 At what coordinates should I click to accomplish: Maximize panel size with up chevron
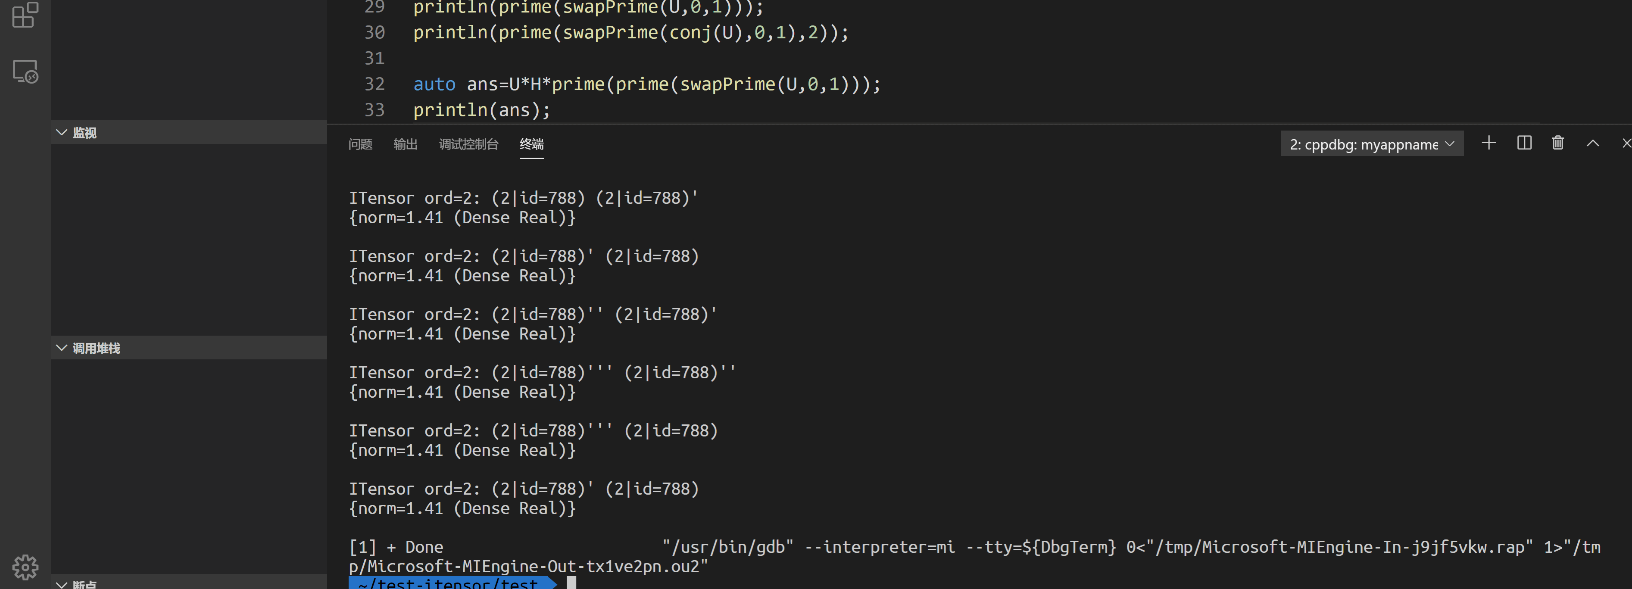[x=1593, y=143]
